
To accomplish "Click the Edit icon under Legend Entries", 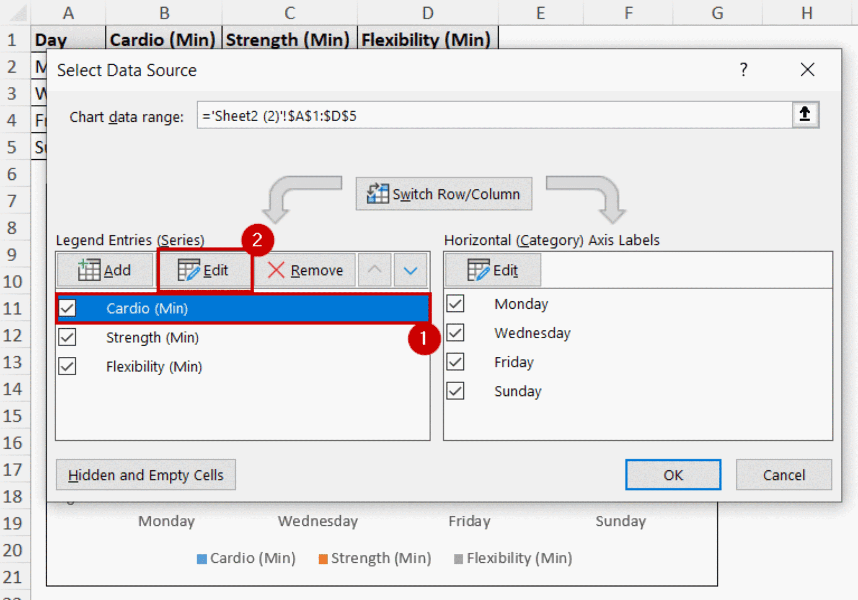I will (x=189, y=270).
